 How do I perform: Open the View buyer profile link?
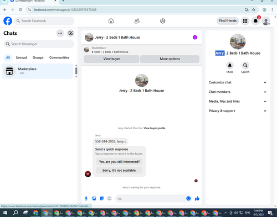pyautogui.click(x=155, y=128)
